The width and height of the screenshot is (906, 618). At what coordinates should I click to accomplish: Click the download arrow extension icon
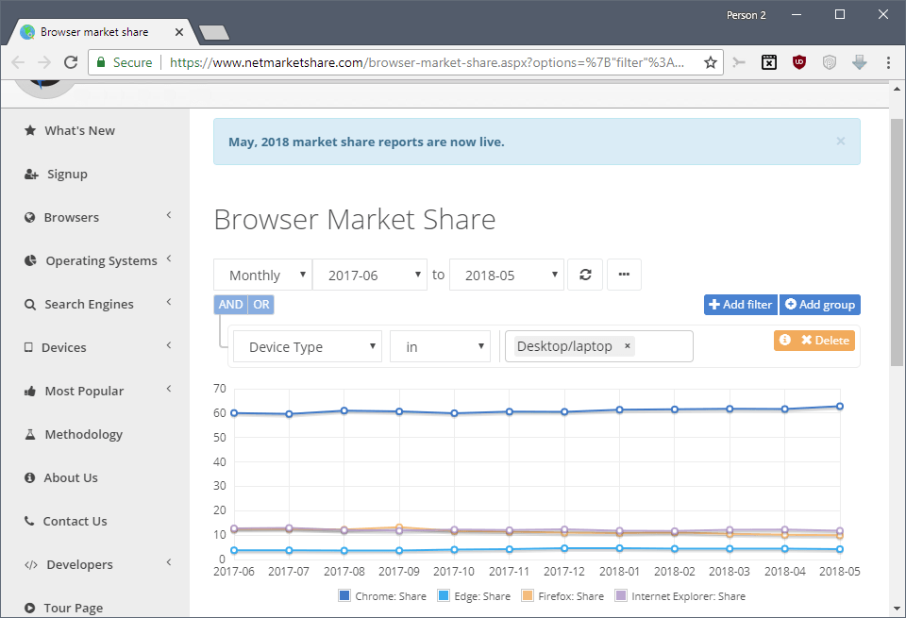pyautogui.click(x=859, y=62)
